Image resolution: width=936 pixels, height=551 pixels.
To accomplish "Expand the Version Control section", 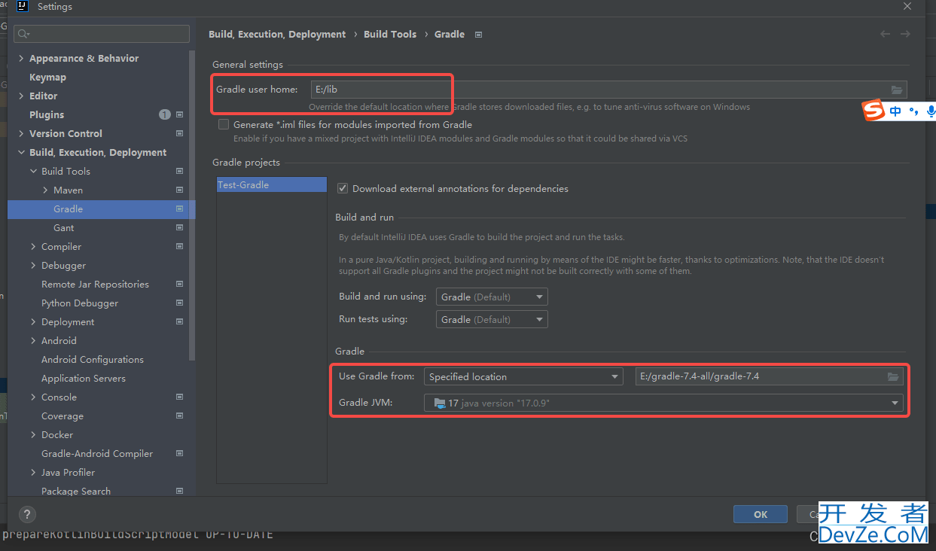I will click(x=21, y=133).
